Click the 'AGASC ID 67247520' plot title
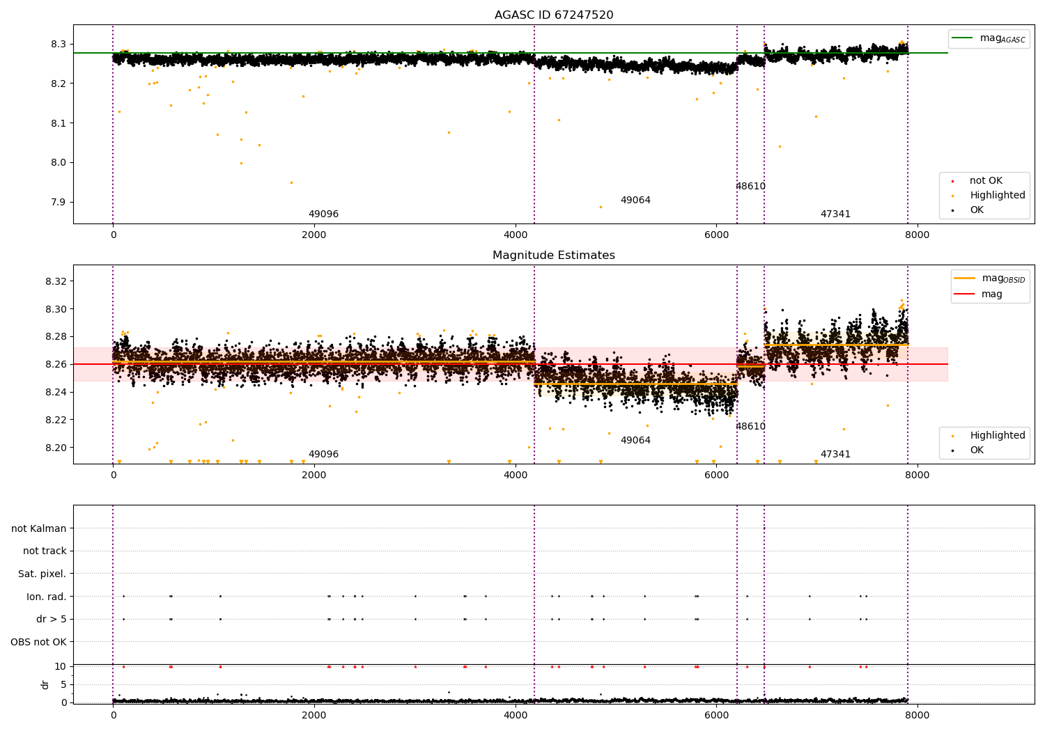 click(554, 15)
